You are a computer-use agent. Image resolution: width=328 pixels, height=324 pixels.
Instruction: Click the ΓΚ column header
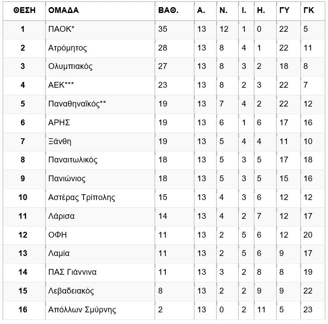click(308, 10)
